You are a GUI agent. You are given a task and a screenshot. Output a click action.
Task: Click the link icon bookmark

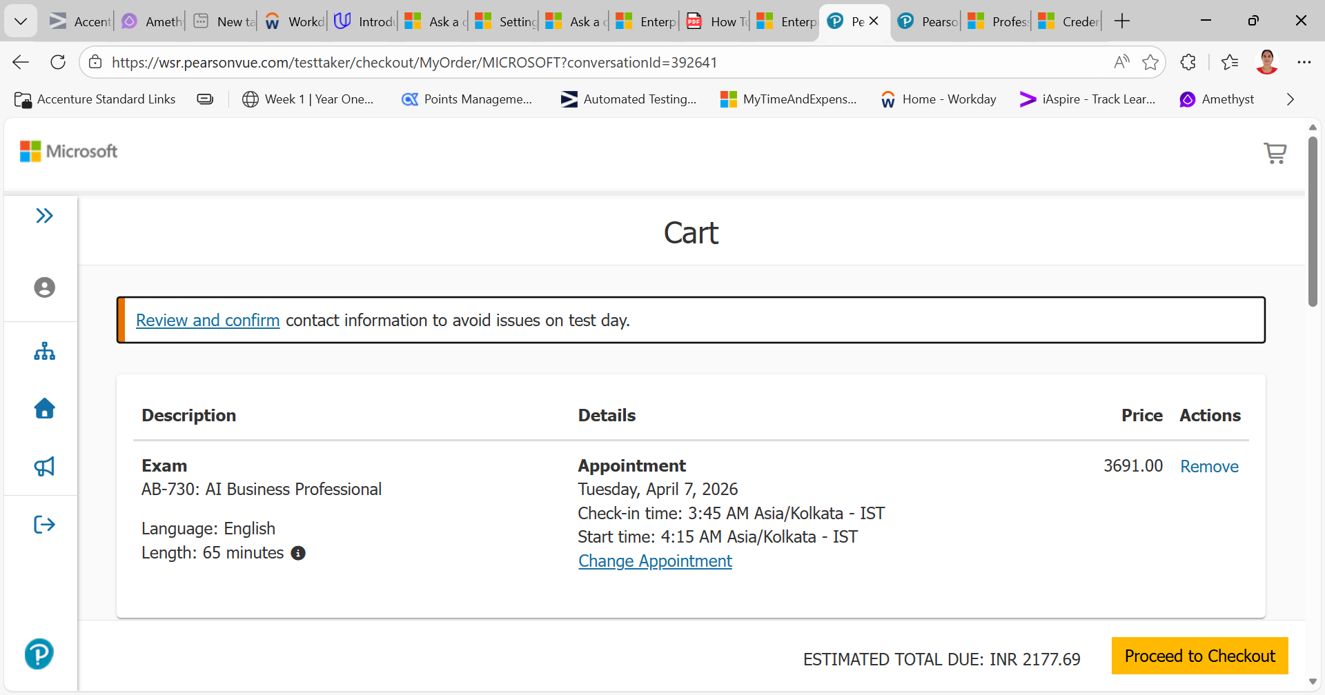tap(205, 99)
